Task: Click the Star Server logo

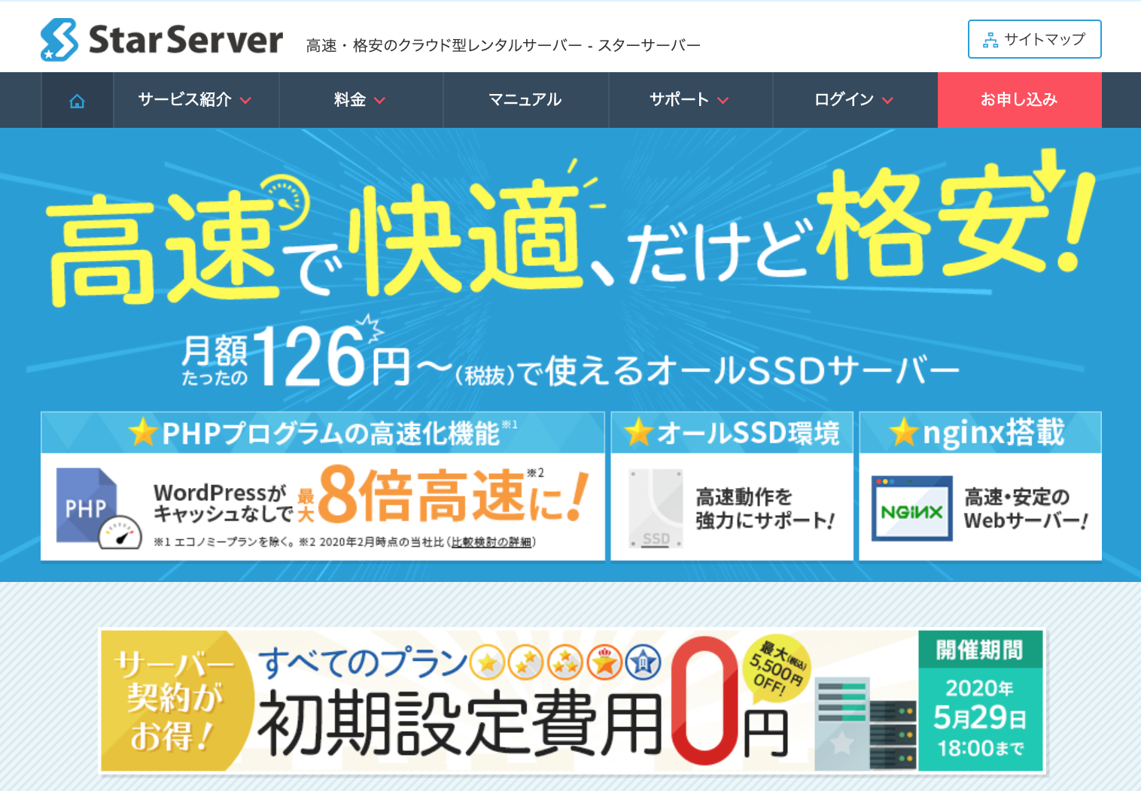Action: pyautogui.click(x=162, y=40)
